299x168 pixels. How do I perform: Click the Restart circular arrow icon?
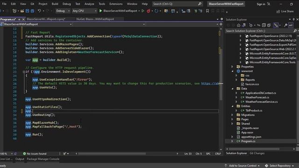coord(157,11)
